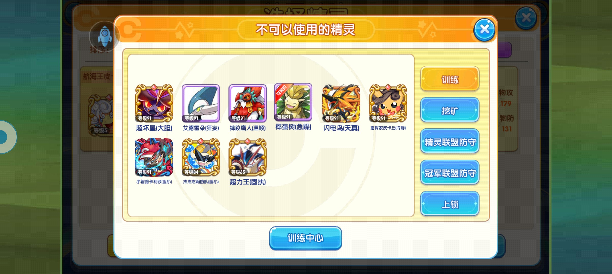Switch to the 挖矿 tab

(450, 110)
